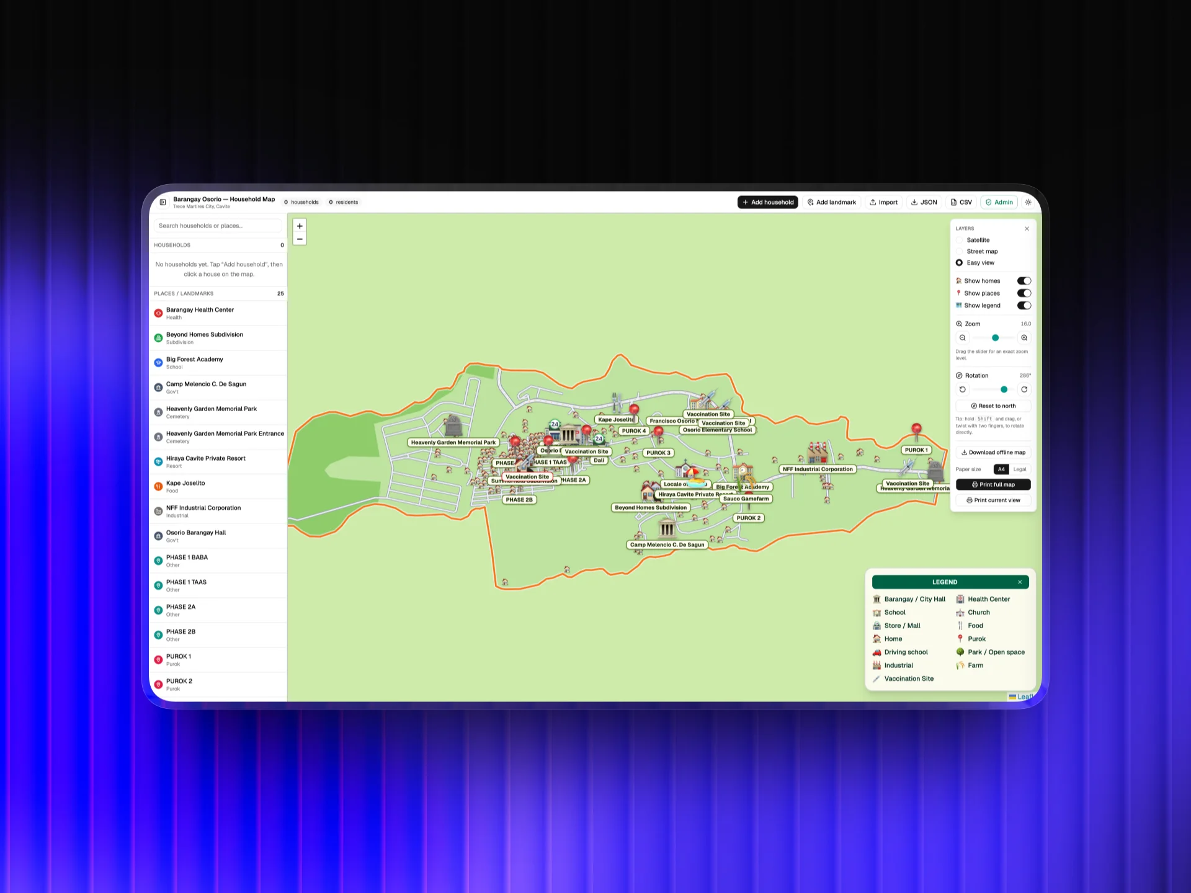This screenshot has height=893, width=1191.
Task: Click the Osorio Barangay Hall list icon
Action: pyautogui.click(x=158, y=536)
